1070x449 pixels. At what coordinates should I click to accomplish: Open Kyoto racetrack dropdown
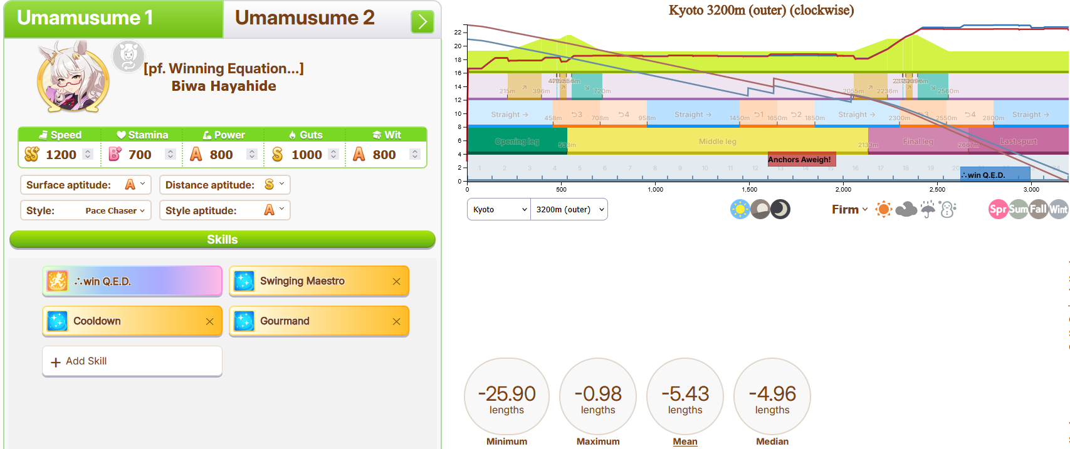tap(499, 210)
